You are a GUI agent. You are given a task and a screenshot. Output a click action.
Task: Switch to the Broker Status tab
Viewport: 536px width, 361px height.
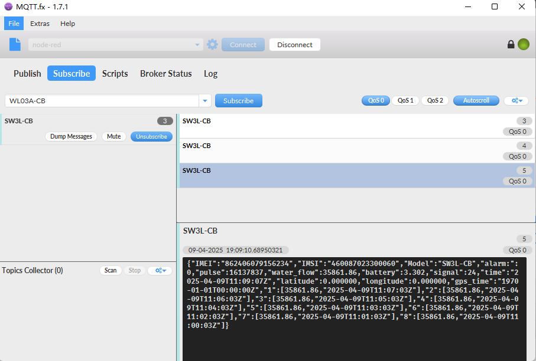166,73
